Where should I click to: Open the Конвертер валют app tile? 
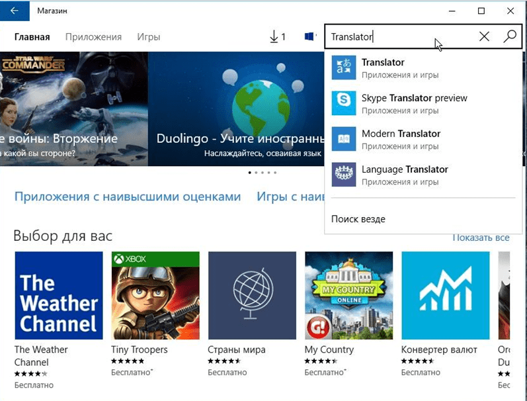point(445,295)
